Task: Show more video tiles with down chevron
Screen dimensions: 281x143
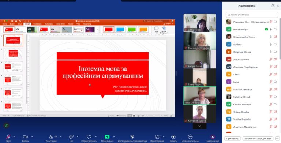Action: 199,126
